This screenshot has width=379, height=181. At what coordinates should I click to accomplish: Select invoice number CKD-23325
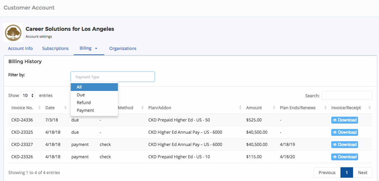click(22, 132)
